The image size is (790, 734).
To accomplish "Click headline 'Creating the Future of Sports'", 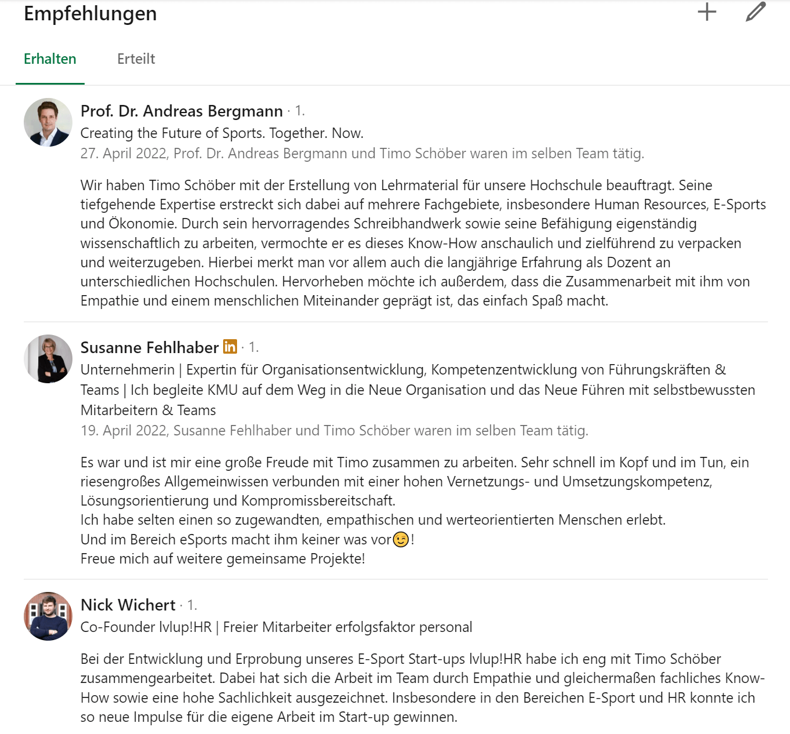I will tap(222, 133).
